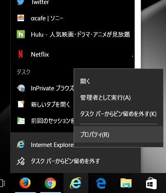Click the Twitter bird icon
Viewport: 166px width, 193px height.
[21, 2]
